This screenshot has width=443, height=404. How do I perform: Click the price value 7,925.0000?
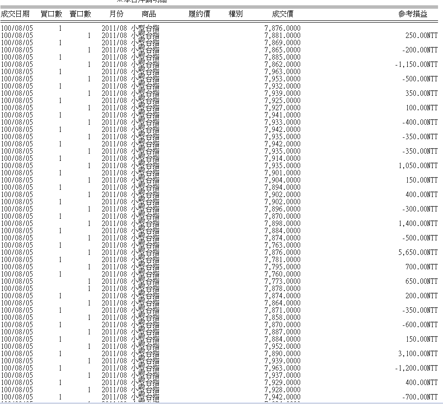[x=283, y=101]
